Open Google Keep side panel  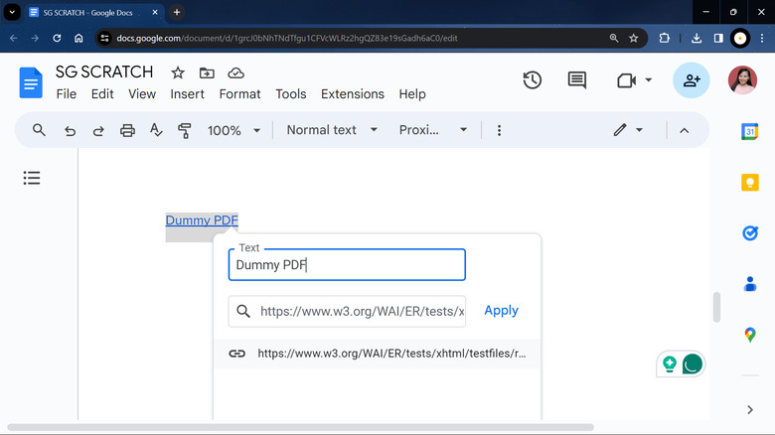tap(750, 183)
